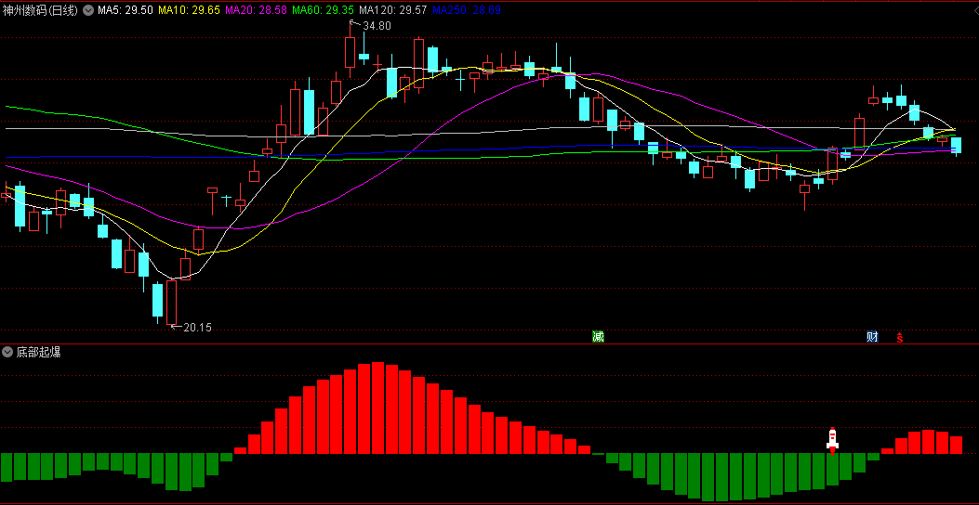This screenshot has width=979, height=505.
Task: Click the MA5: 29.50 label
Action: (x=125, y=10)
